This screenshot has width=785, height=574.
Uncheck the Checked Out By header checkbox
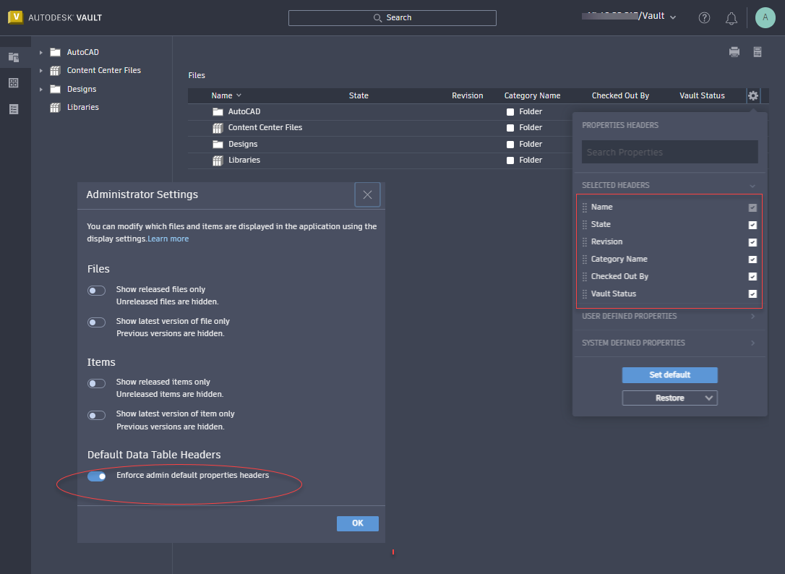click(x=752, y=276)
